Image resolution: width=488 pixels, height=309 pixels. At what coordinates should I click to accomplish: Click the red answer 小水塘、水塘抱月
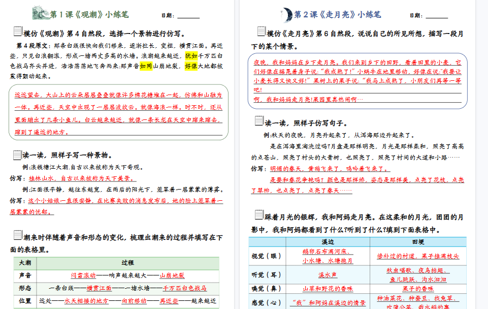point(328,260)
